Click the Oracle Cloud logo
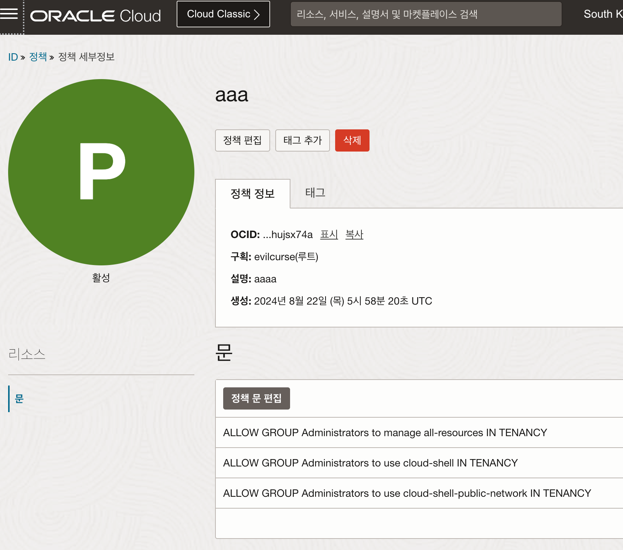Viewport: 623px width, 550px height. 95,16
